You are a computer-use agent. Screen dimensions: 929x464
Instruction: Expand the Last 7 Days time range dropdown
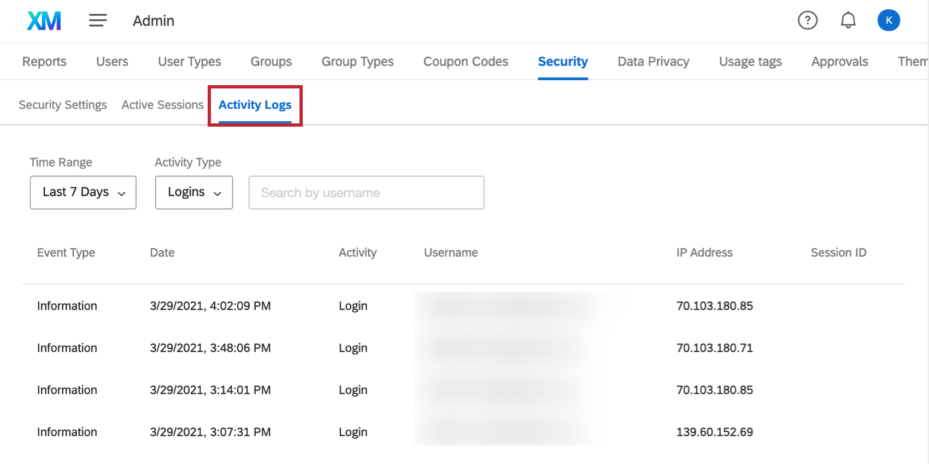pos(83,192)
